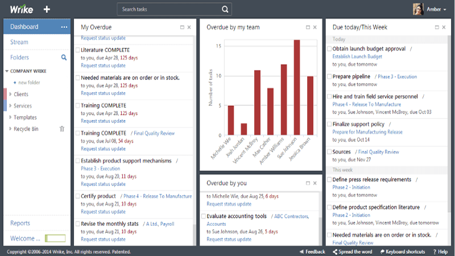
Task: Maximize the Overdue by you widget
Action: coord(308,183)
